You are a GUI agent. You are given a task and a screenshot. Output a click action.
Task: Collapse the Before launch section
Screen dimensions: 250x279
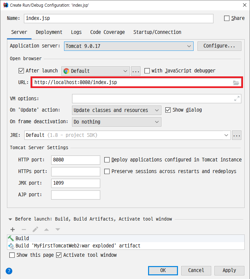[x=10, y=219]
